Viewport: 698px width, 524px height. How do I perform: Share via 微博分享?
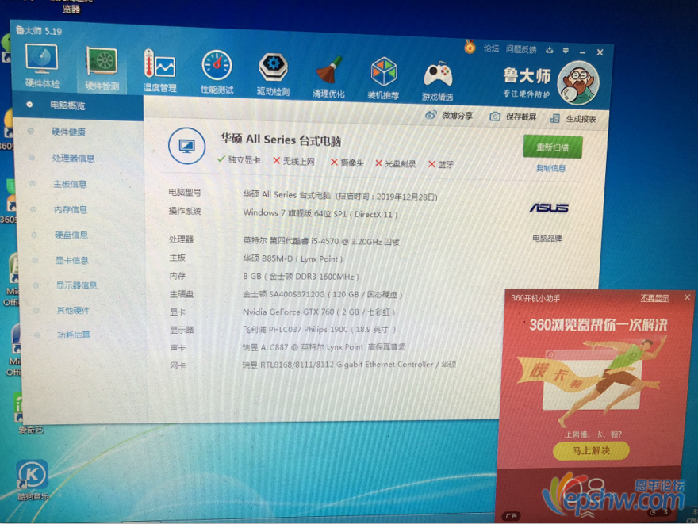click(449, 115)
